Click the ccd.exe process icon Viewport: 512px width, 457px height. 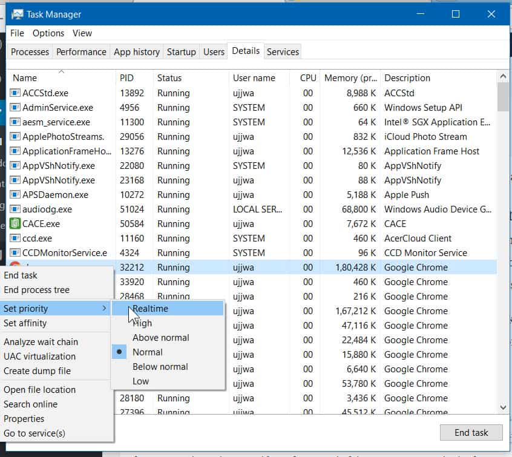tap(15, 238)
